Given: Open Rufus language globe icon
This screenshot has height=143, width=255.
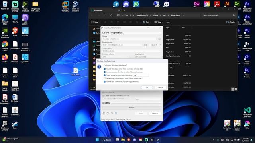Looking at the screenshot, I should pyautogui.click(x=104, y=114).
